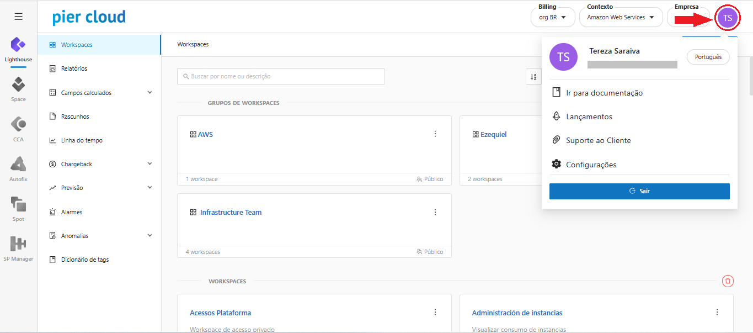Click the sort A-Z icon button
This screenshot has width=753, height=333.
[x=533, y=77]
